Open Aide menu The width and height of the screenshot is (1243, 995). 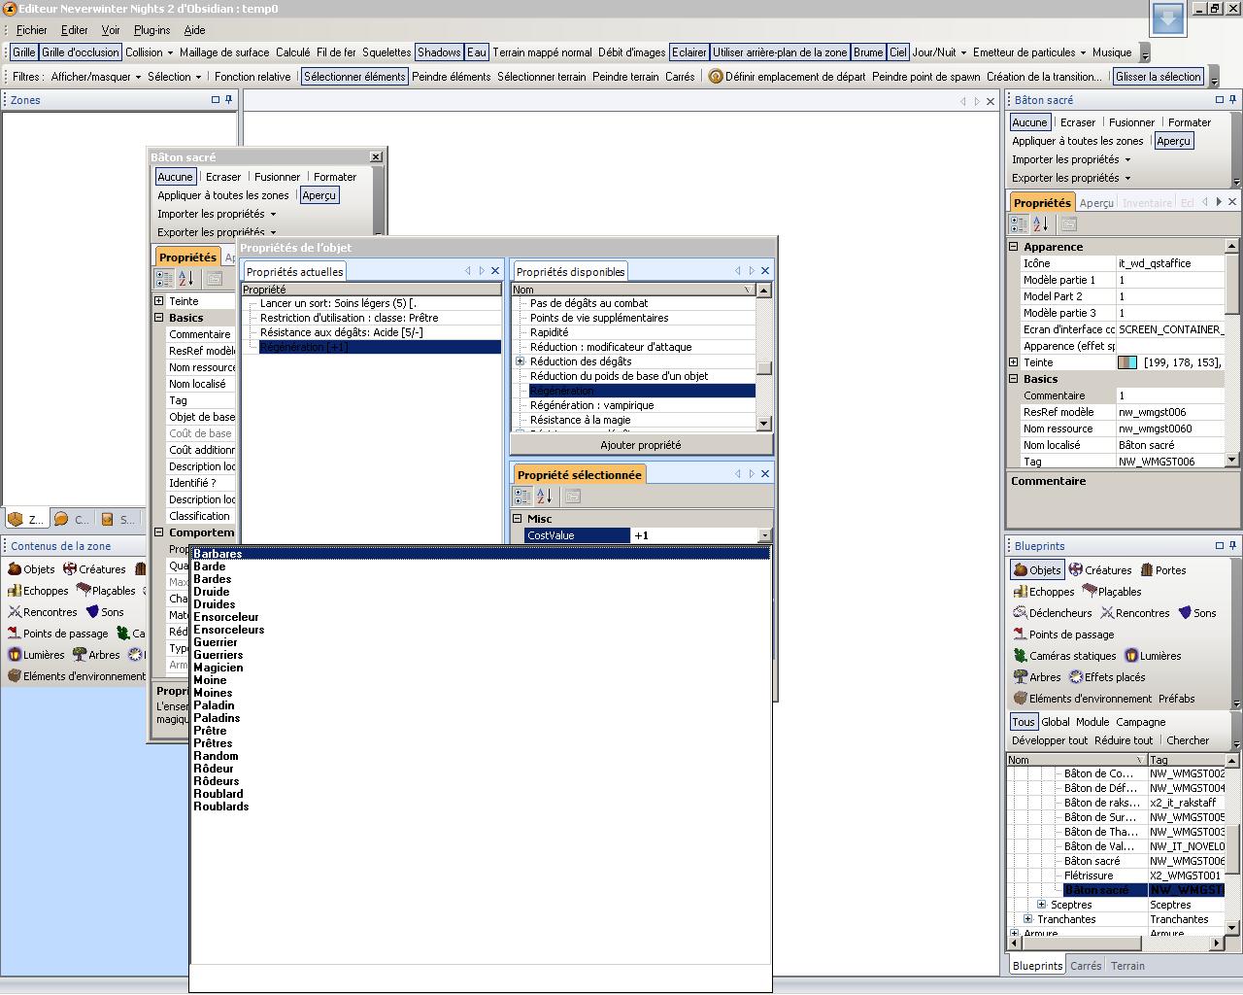point(194,30)
